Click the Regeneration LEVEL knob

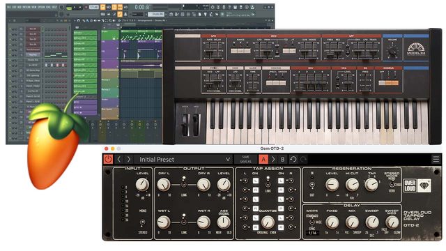click(332, 185)
